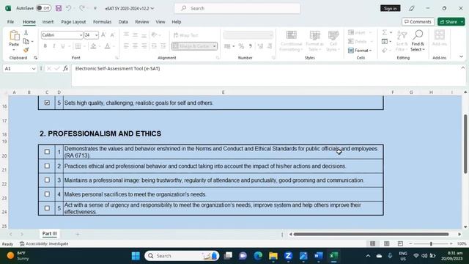
Task: Increase font size with larger A icon
Action: tap(103, 35)
